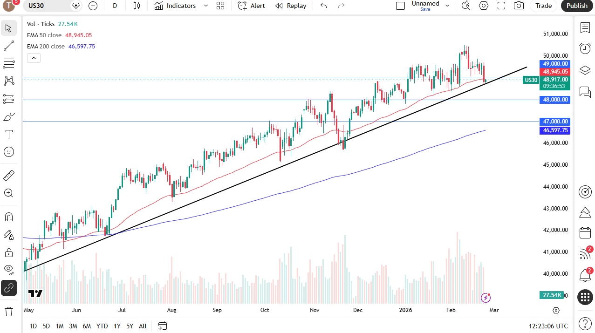
Task: Switch range to 5D
Action: [x=46, y=326]
